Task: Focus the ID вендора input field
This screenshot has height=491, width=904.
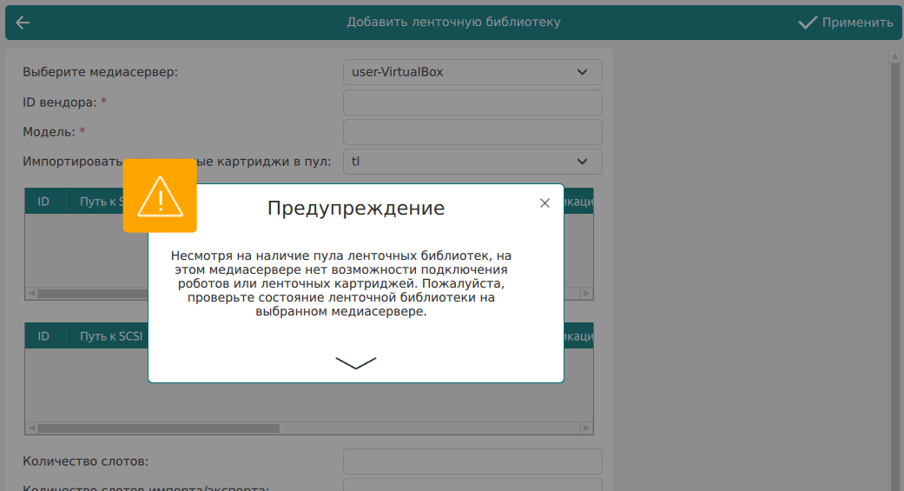Action: tap(472, 103)
